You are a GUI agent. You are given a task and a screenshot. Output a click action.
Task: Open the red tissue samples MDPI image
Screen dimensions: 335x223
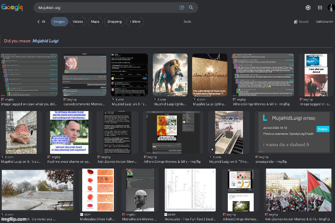pyautogui.click(x=98, y=190)
